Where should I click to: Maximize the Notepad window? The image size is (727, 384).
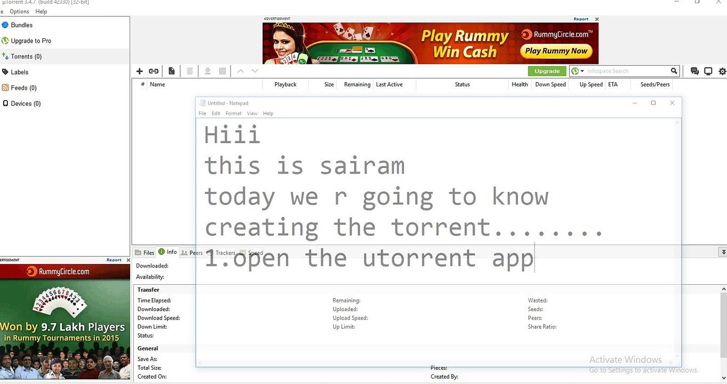point(653,103)
